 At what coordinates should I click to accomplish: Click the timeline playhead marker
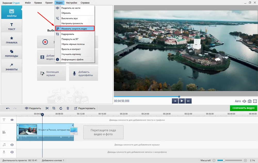42,114
